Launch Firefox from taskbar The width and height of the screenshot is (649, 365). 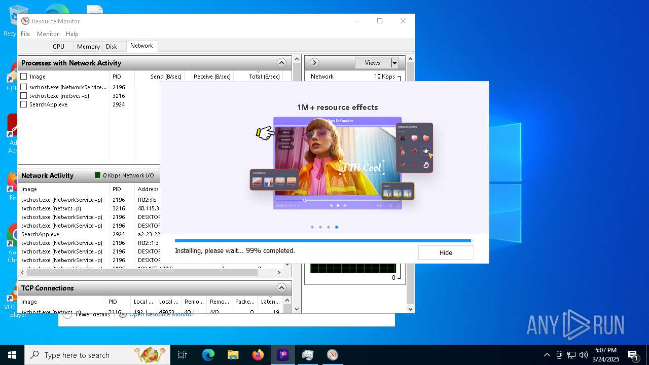click(x=258, y=355)
